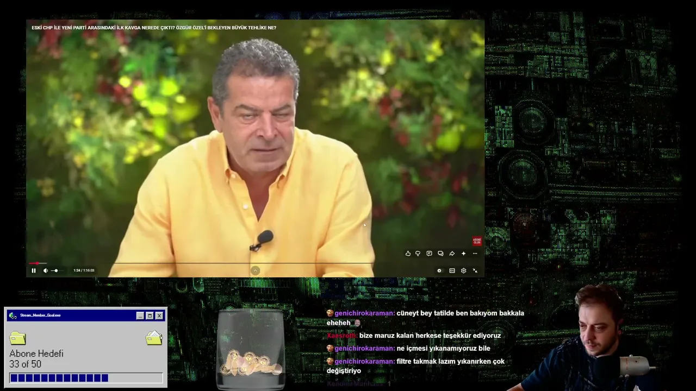Click the emote before 'filtre takmak lazım' message

pyautogui.click(x=330, y=361)
